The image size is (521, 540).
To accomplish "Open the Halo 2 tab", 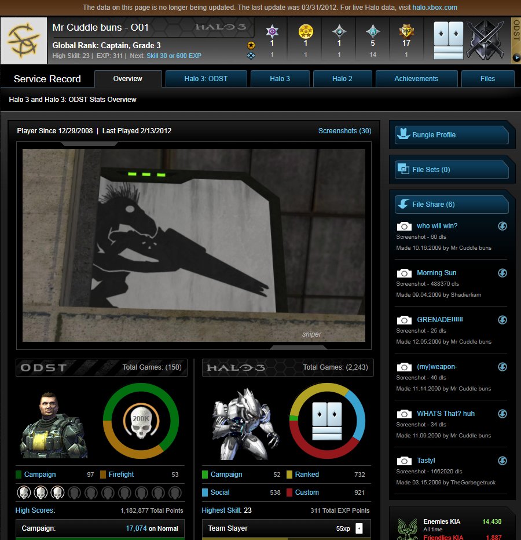I will pyautogui.click(x=342, y=79).
